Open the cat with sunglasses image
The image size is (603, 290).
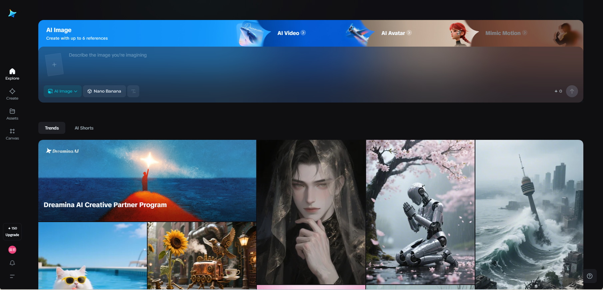pos(93,256)
